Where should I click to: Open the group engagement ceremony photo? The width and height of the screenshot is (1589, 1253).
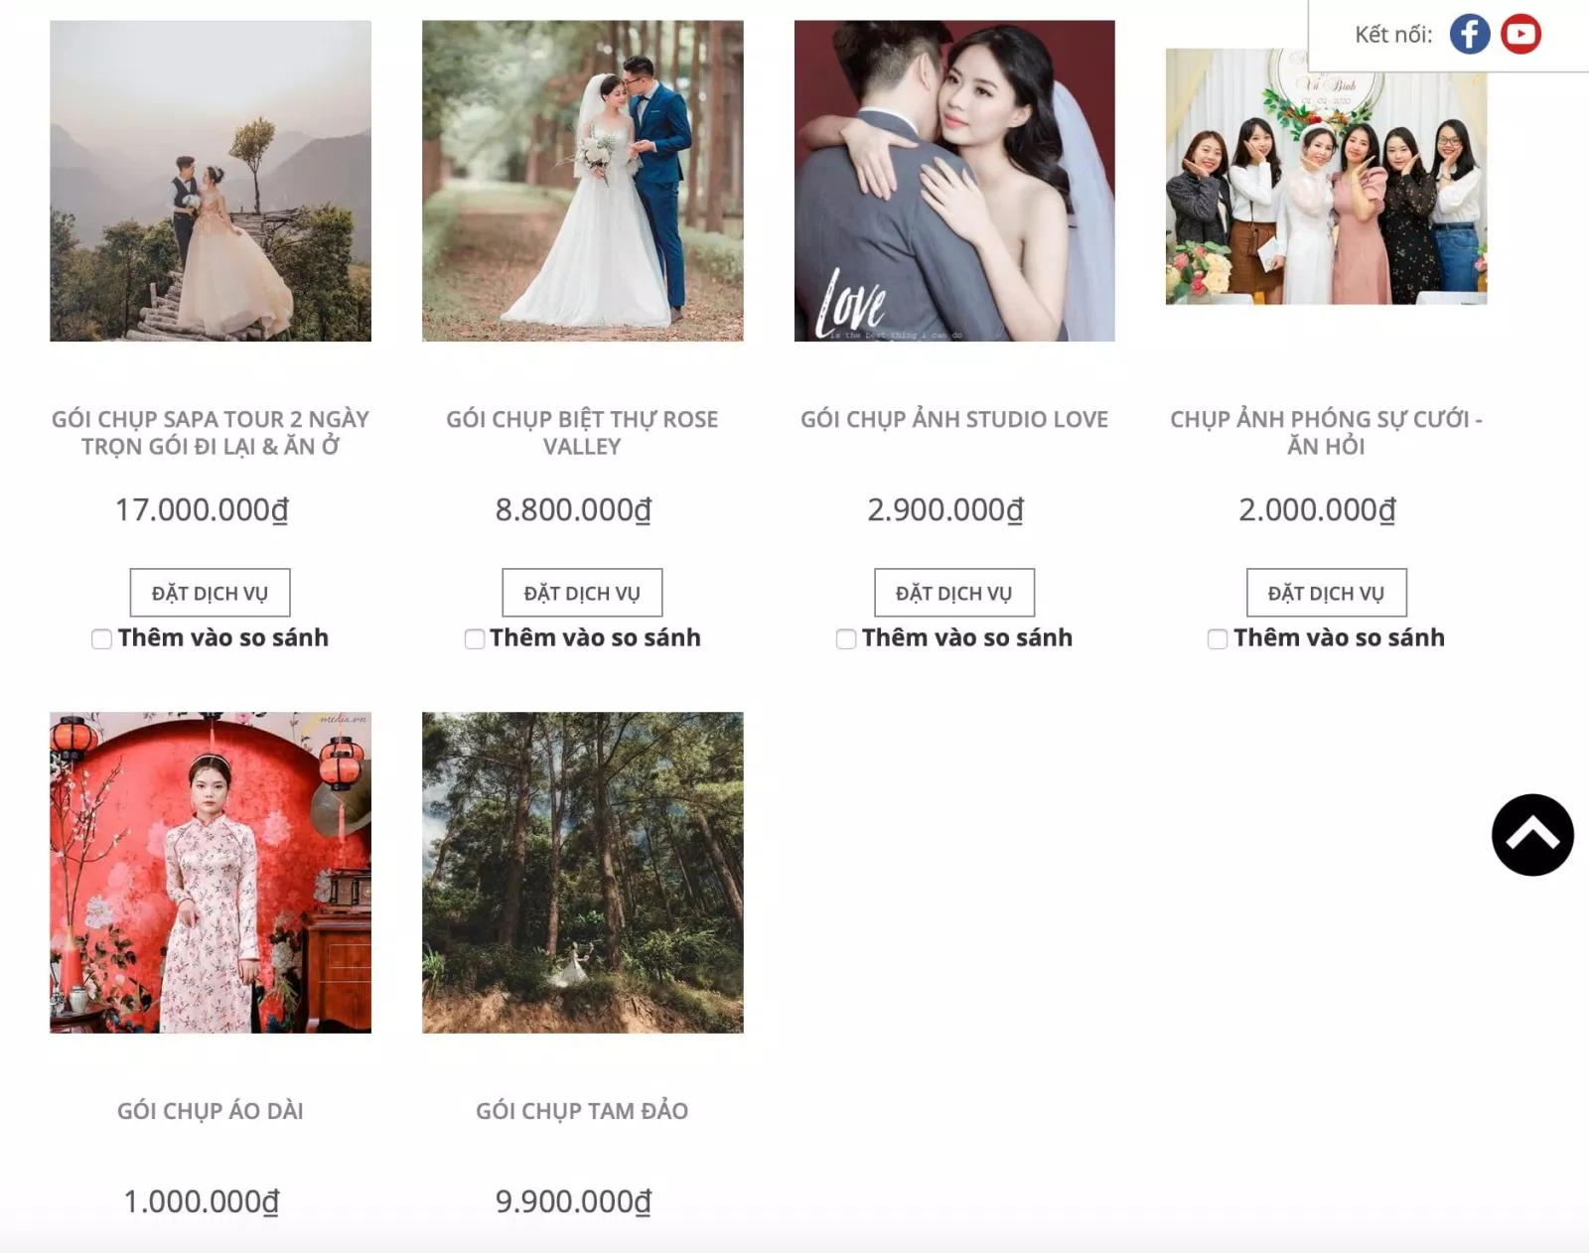[1327, 177]
